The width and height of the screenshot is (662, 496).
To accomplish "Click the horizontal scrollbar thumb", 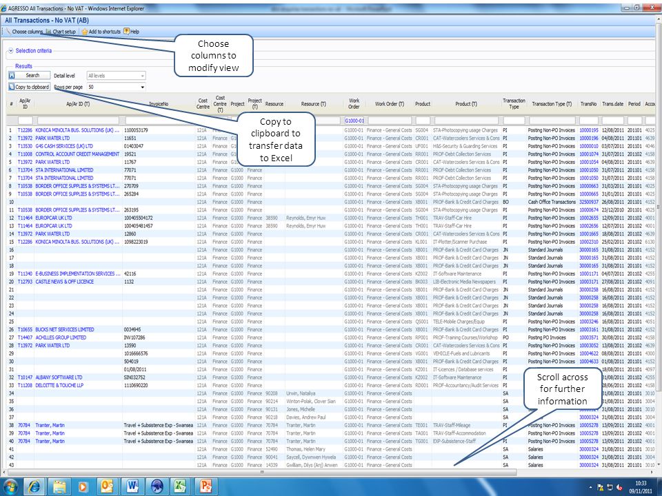I will click(x=262, y=473).
